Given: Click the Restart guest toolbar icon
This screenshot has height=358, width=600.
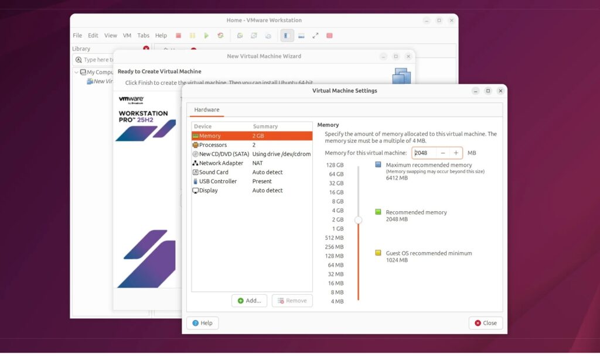Looking at the screenshot, I should click(x=220, y=36).
